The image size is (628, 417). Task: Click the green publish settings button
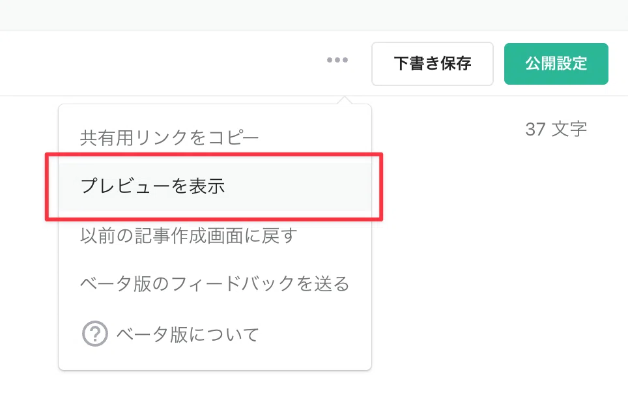(556, 64)
